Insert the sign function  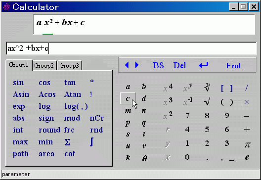coord(46,119)
